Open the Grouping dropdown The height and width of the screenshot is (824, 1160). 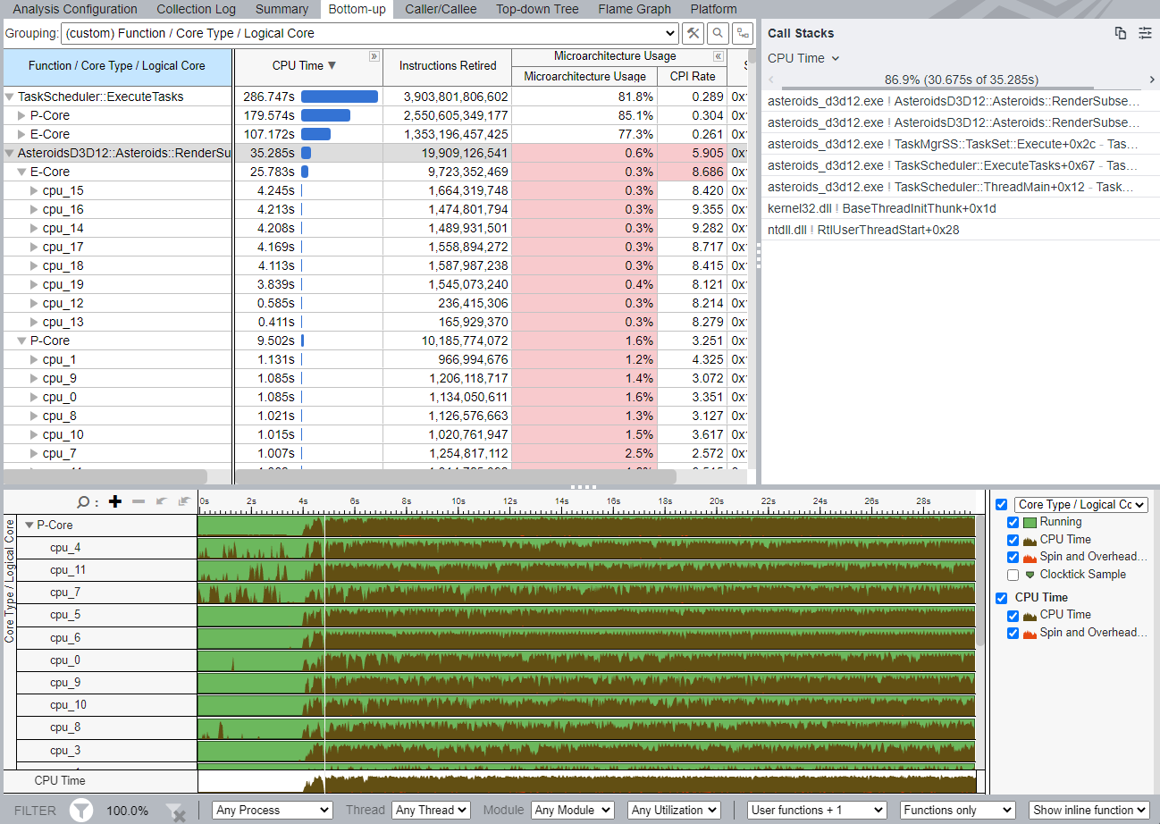tap(369, 34)
